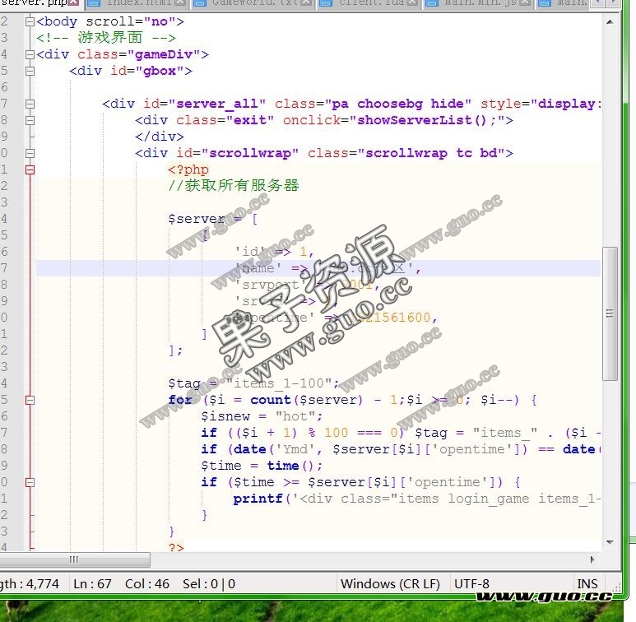Select the client.lua tab
636x622 pixels.
click(x=368, y=4)
